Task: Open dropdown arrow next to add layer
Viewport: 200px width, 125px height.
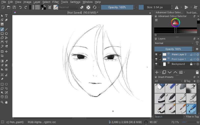Action: (x=160, y=72)
